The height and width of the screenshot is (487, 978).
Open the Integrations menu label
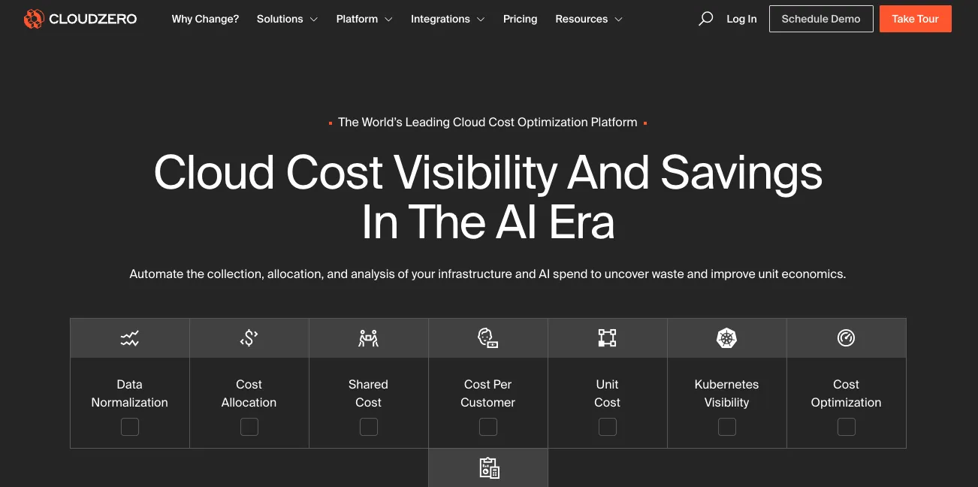[440, 19]
